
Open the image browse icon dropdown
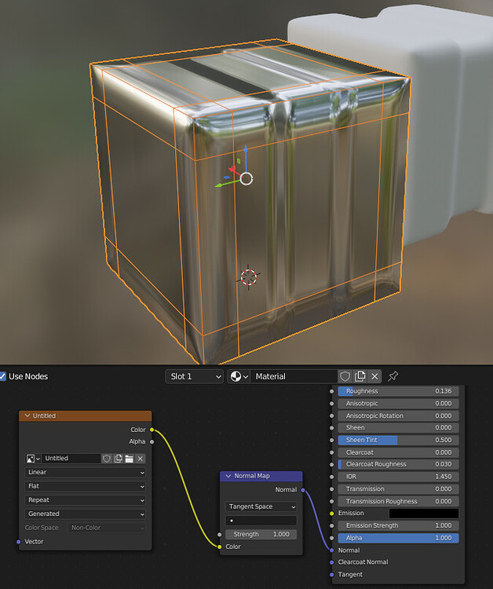[33, 459]
